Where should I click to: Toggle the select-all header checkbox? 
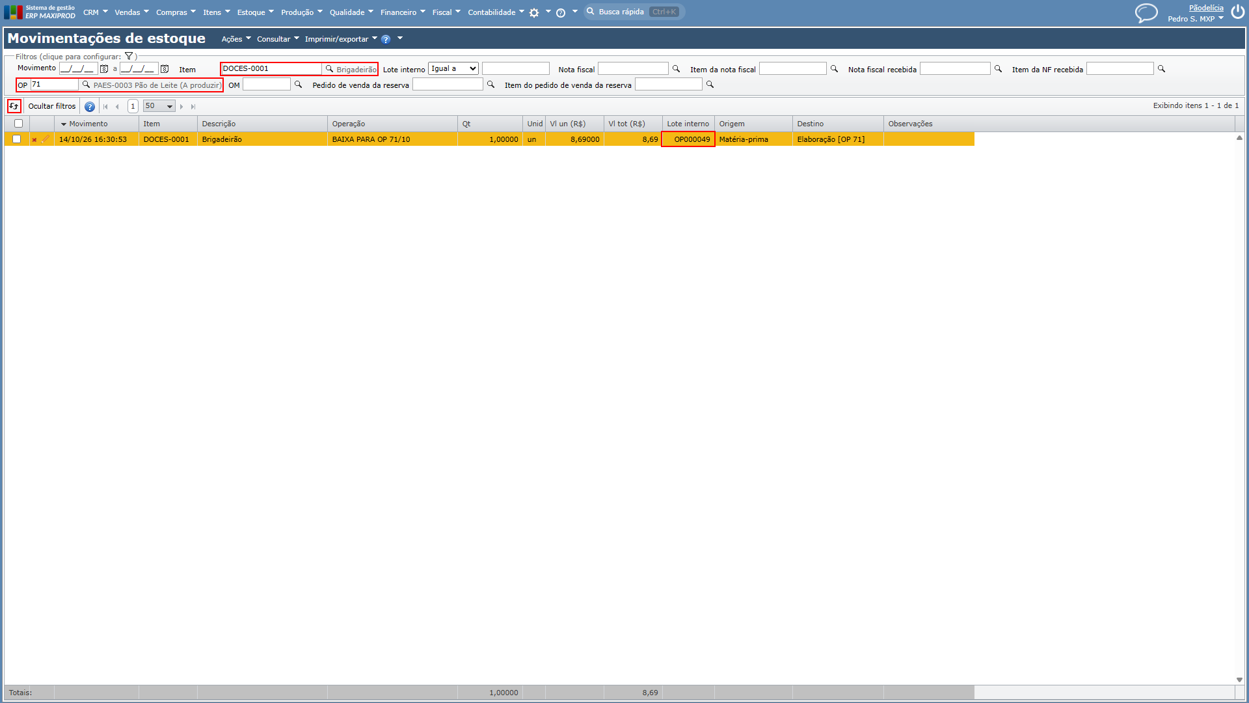point(18,124)
